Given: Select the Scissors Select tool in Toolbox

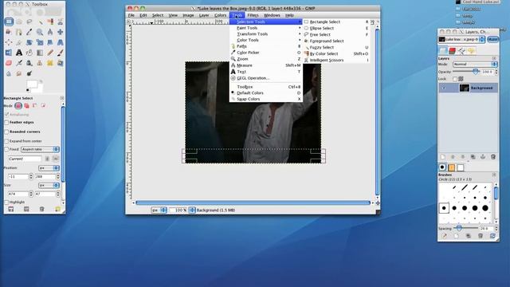Looking at the screenshot, I should [x=61, y=22].
